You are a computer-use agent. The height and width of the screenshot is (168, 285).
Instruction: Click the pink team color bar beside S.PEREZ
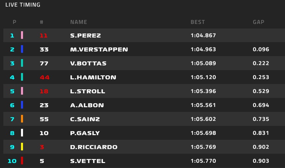pyautogui.click(x=22, y=35)
